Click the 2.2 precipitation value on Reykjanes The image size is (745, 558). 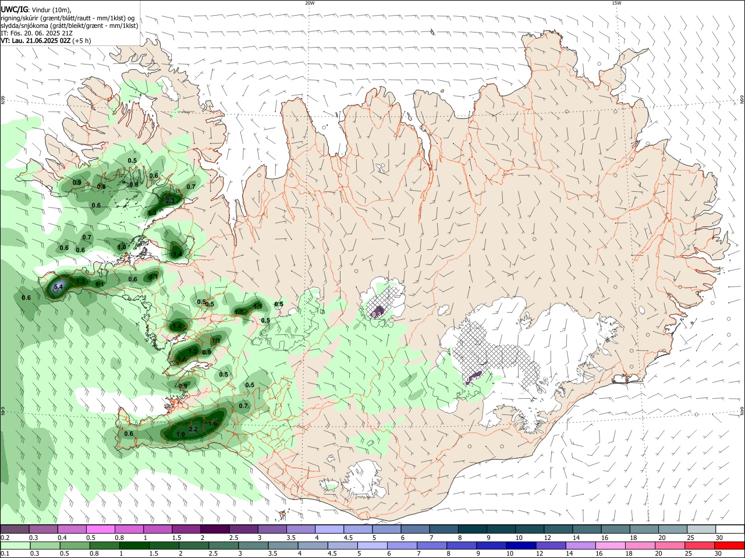click(194, 429)
